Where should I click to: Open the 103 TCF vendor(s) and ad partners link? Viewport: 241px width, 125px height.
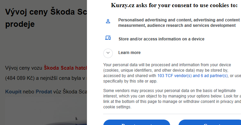192,76
